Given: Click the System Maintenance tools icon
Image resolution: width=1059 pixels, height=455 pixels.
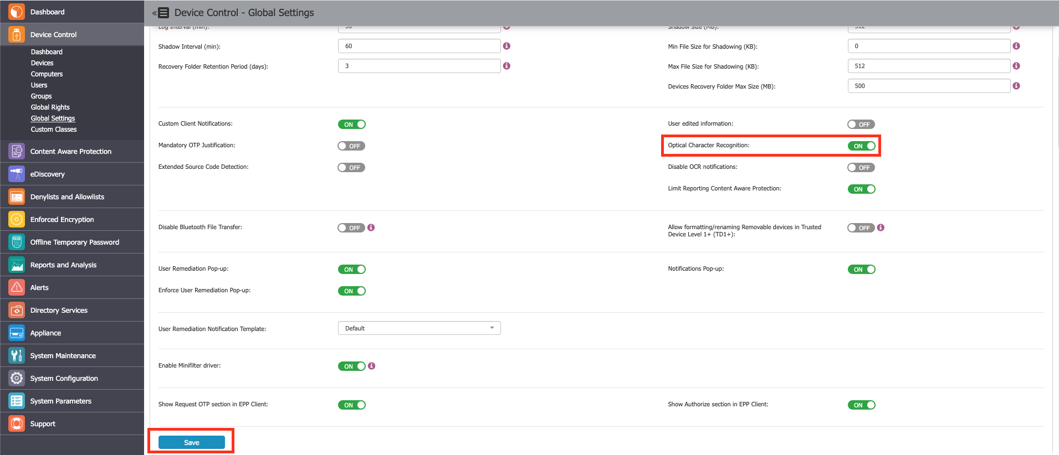Looking at the screenshot, I should 17,355.
